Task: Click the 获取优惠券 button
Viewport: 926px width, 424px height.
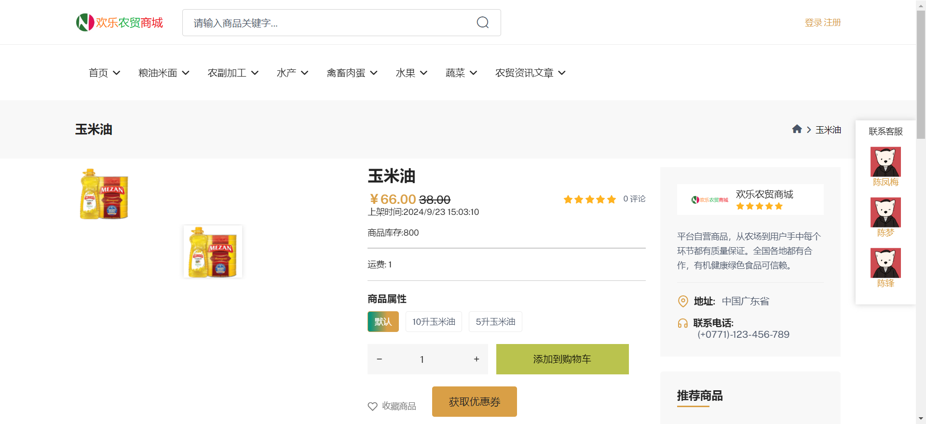Action: 475,401
